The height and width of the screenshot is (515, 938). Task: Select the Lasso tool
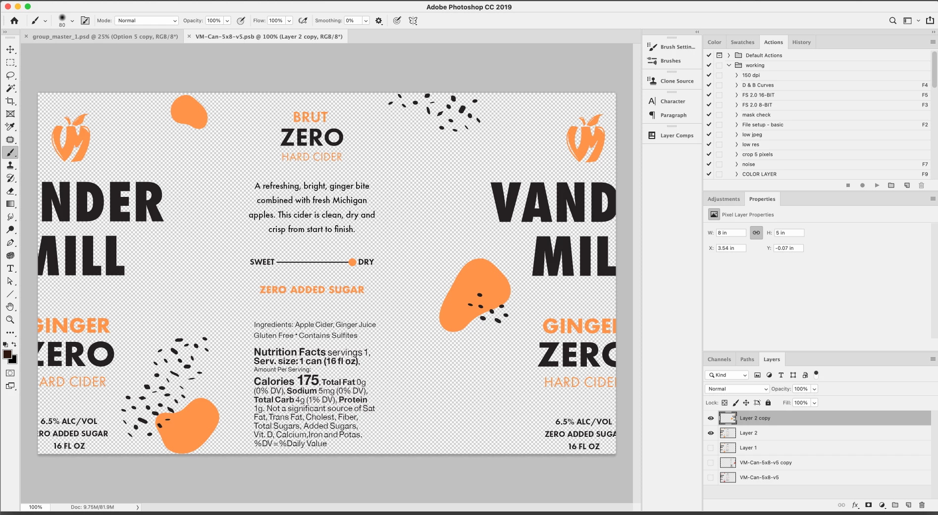pyautogui.click(x=10, y=75)
